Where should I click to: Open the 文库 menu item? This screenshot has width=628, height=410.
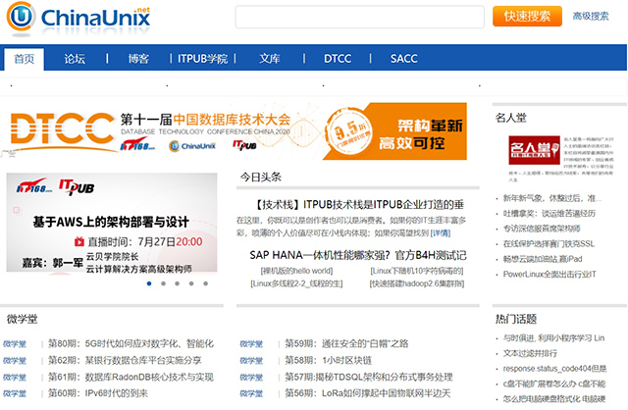point(270,59)
